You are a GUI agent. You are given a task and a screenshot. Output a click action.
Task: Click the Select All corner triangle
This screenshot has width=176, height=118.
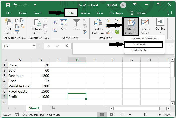(x=6, y=60)
